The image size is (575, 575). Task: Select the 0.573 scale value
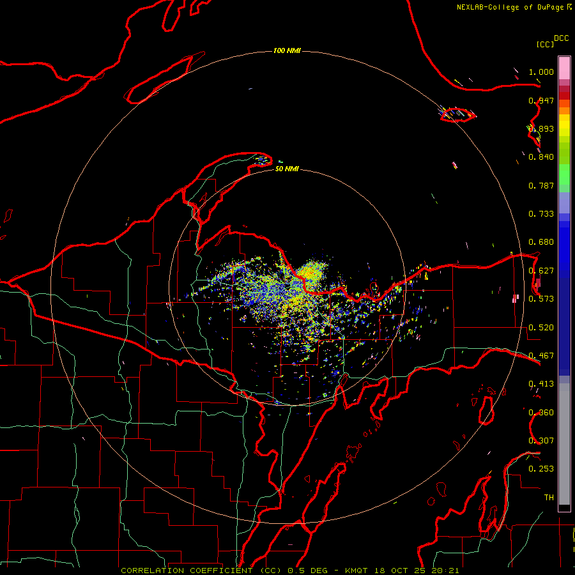(541, 299)
